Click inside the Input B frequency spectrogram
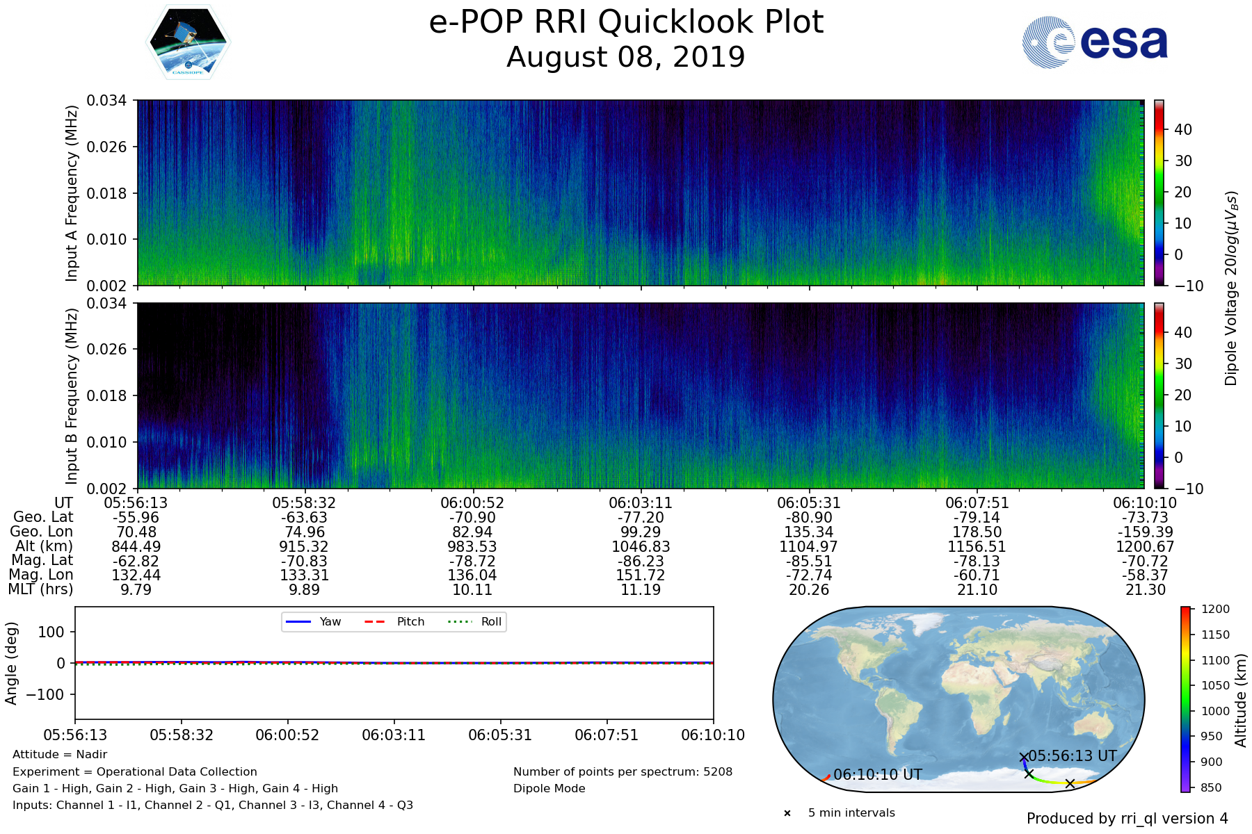 (640, 395)
